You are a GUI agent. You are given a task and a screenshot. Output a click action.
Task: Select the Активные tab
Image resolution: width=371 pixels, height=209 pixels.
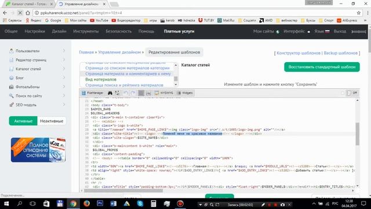[x=23, y=121]
